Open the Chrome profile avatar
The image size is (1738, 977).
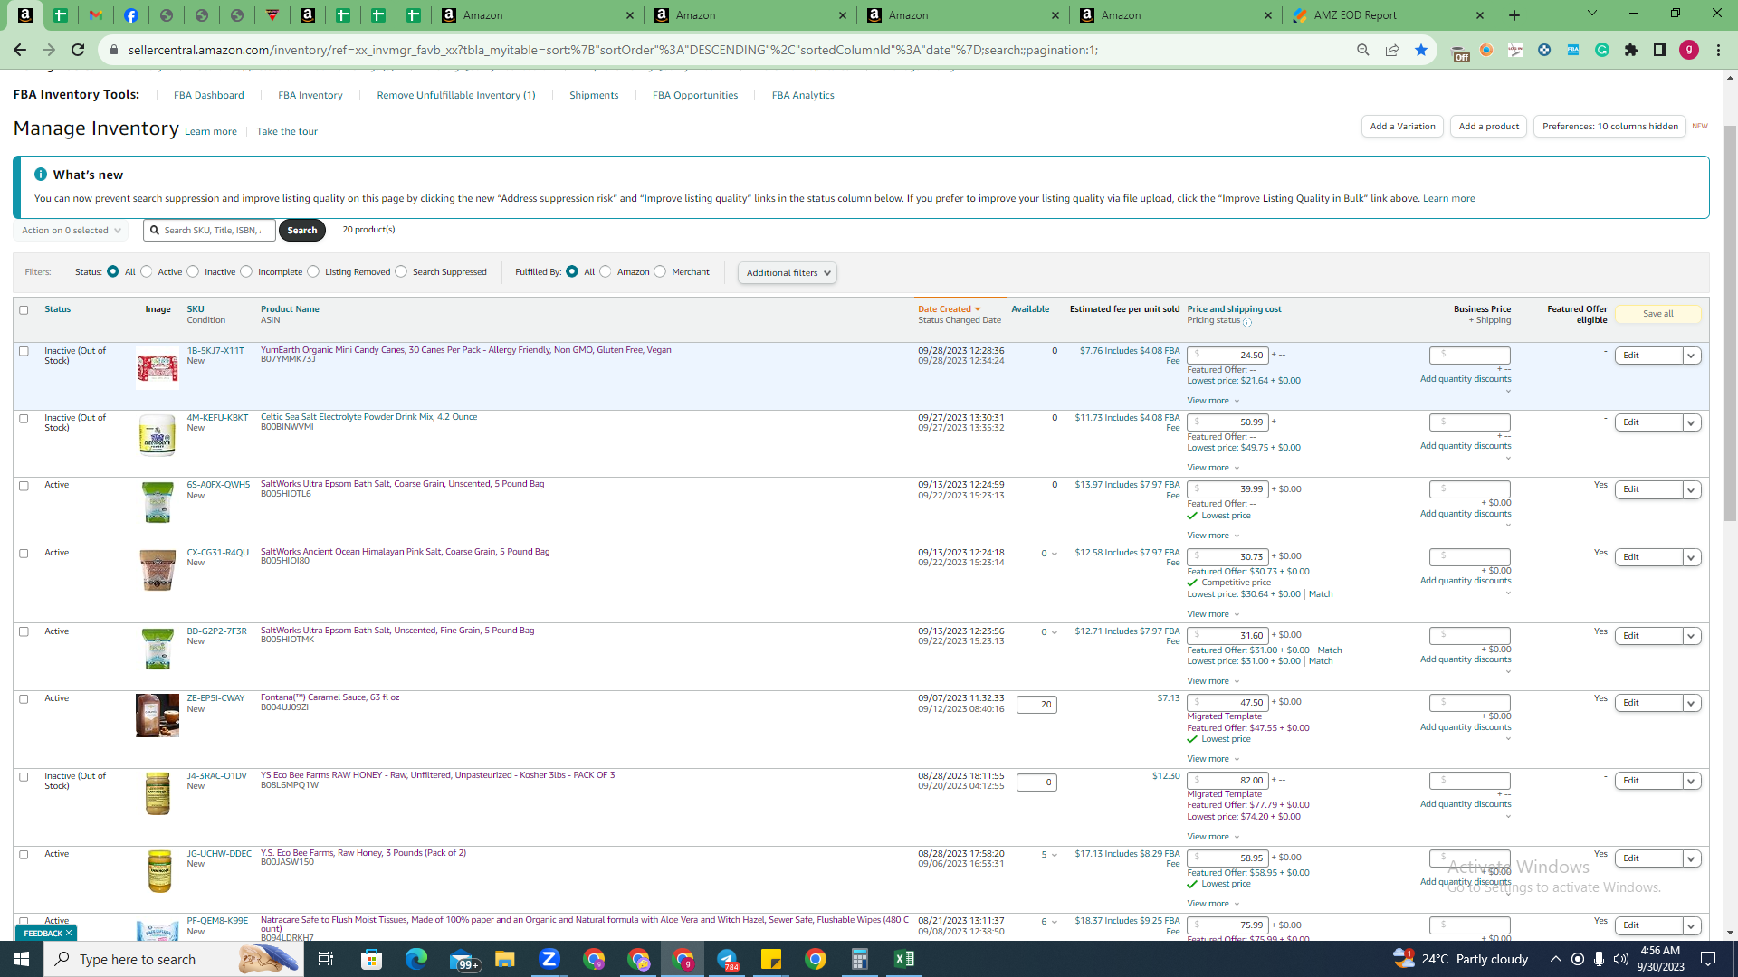1689,50
